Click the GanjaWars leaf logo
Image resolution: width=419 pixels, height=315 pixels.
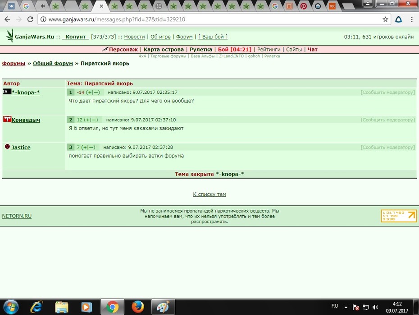pyautogui.click(x=10, y=36)
